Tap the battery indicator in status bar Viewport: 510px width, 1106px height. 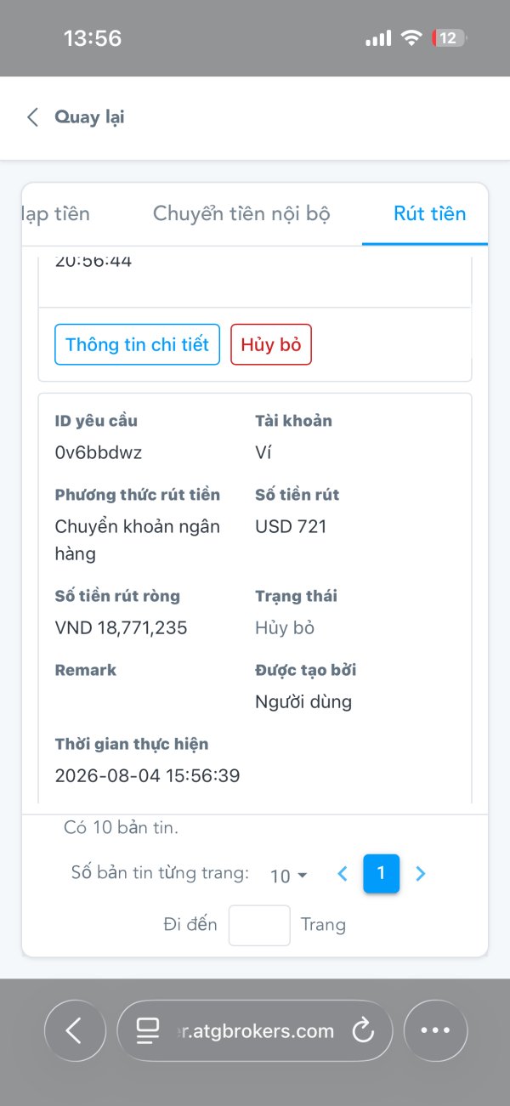[x=449, y=38]
